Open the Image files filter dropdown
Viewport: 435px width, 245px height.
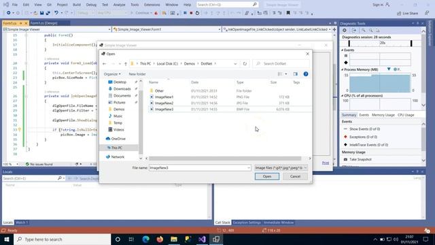click(x=281, y=168)
